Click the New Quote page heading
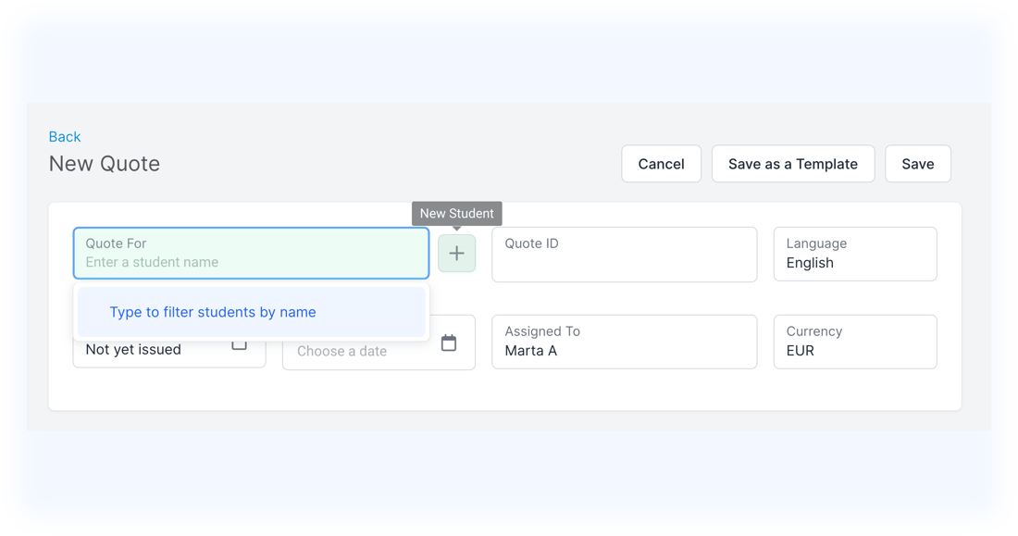This screenshot has height=536, width=1018. (x=105, y=164)
